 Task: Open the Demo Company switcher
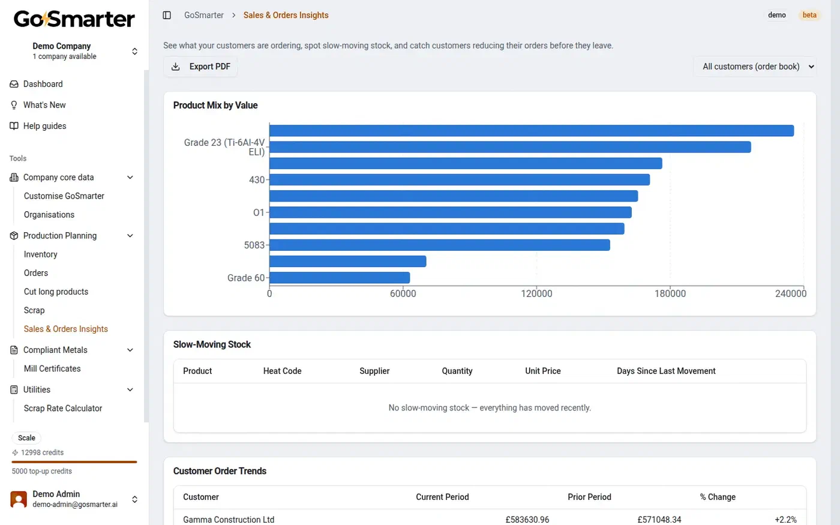point(74,51)
